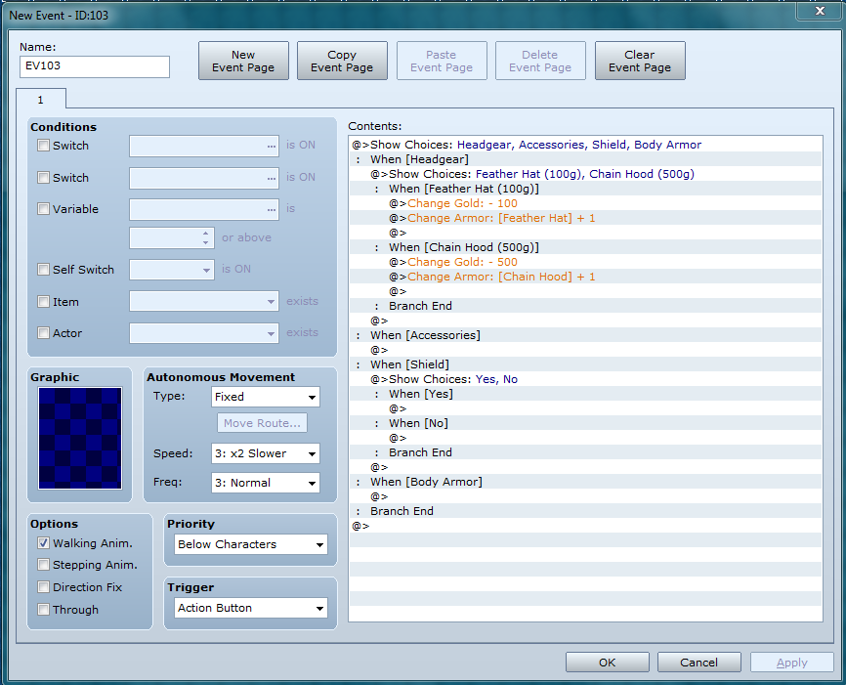Open the Priority dropdown
The width and height of the screenshot is (846, 685).
point(251,544)
